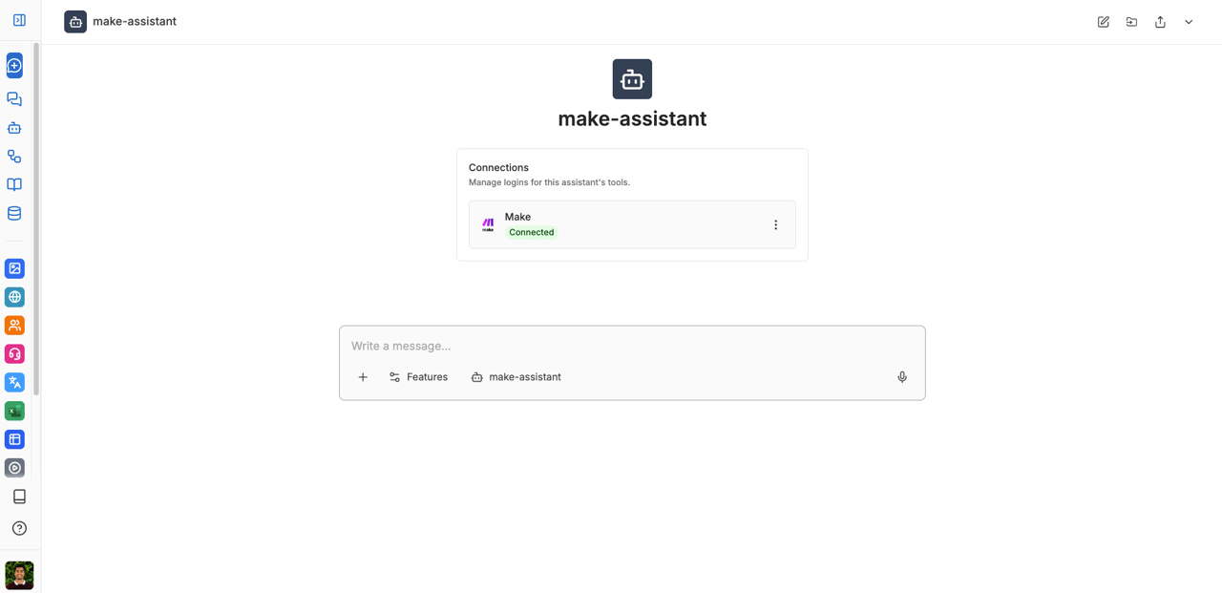Open the database icon in sidebar

click(x=14, y=214)
